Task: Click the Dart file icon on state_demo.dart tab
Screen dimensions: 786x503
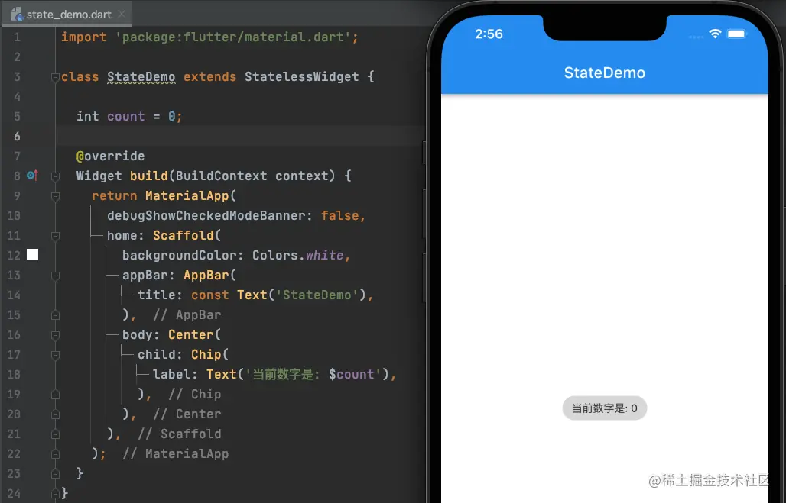Action: point(16,14)
